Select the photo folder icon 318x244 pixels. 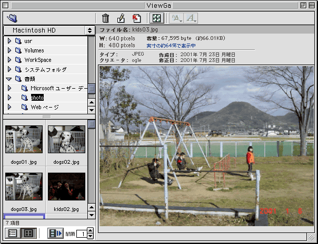(x=25, y=98)
